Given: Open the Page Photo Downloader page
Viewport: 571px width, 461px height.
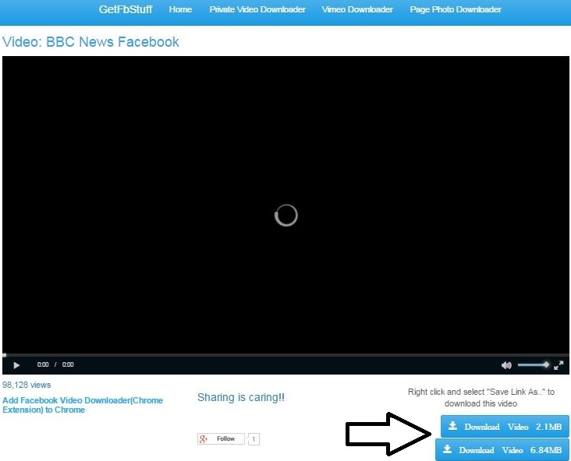Looking at the screenshot, I should coord(456,10).
